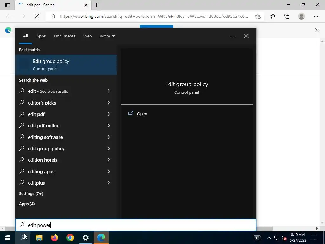The width and height of the screenshot is (325, 244).
Task: Open News and interests taskbar icon
Action: point(257,238)
